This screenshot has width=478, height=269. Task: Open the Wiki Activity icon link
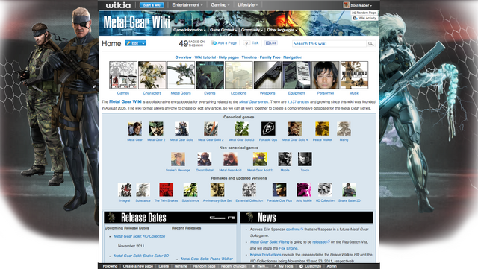365,19
